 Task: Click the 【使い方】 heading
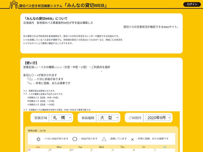pos(31,63)
